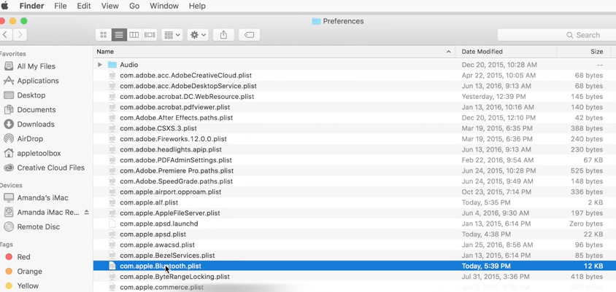Switch to list view in toolbar

tap(119, 35)
